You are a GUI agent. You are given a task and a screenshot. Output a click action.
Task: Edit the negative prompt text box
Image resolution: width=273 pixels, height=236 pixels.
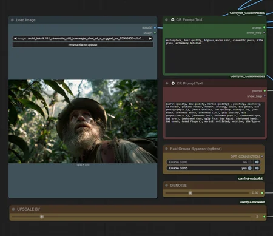coord(215,120)
